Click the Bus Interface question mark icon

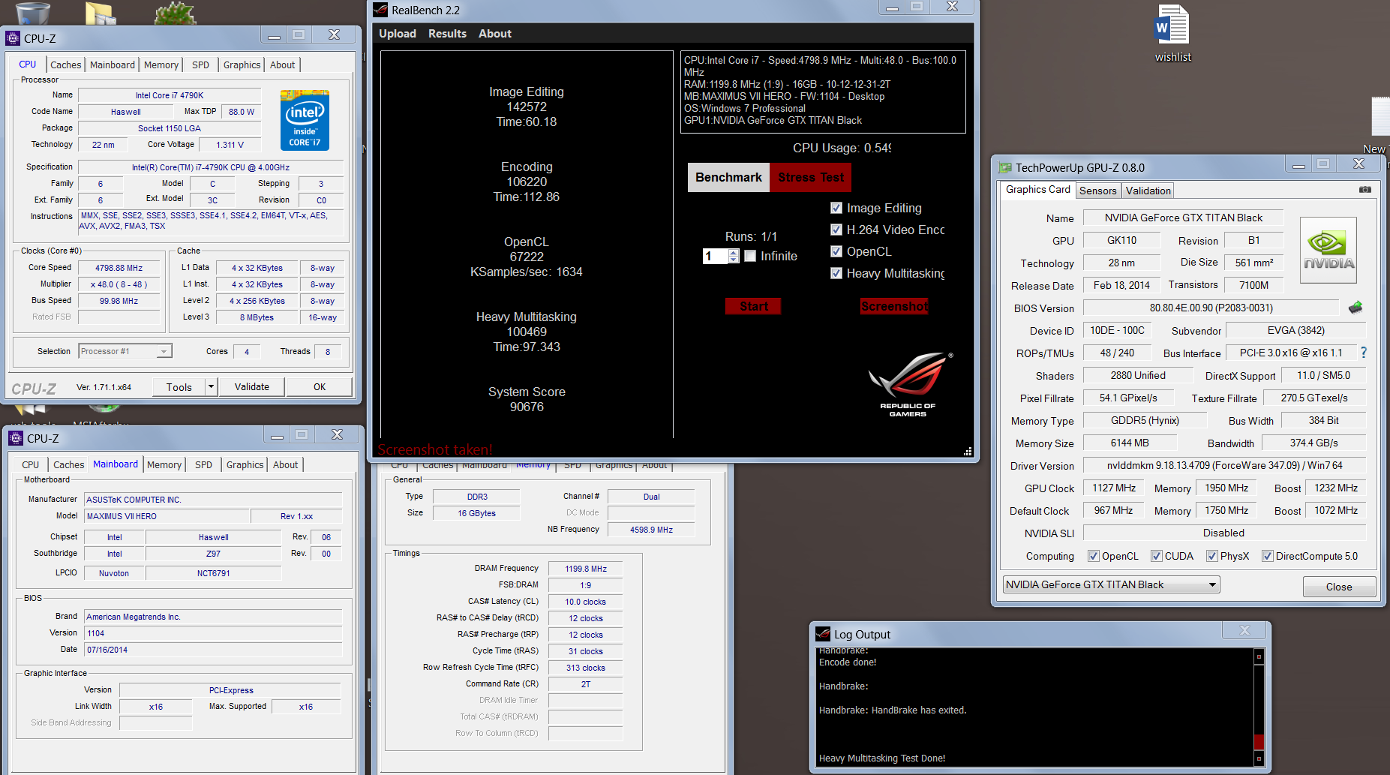pos(1364,353)
